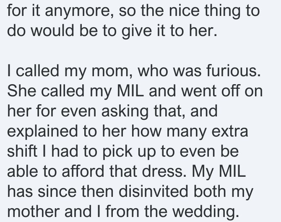Click the word "anymore" in first line

(x=79, y=12)
